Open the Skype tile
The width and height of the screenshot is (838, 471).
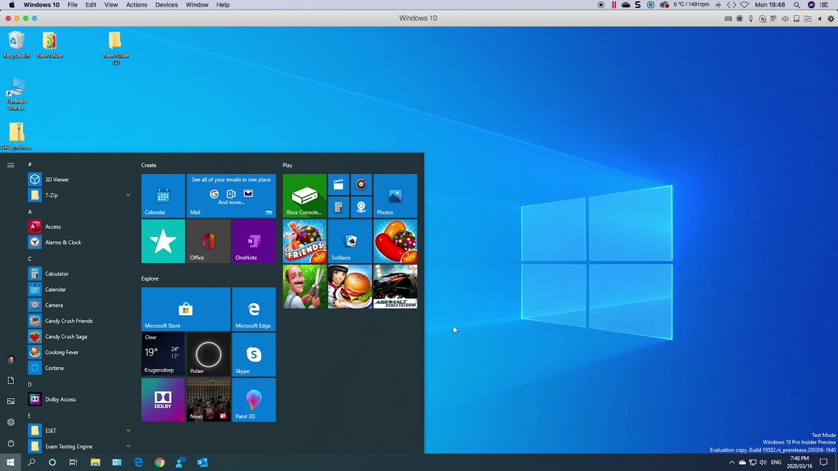coord(253,355)
